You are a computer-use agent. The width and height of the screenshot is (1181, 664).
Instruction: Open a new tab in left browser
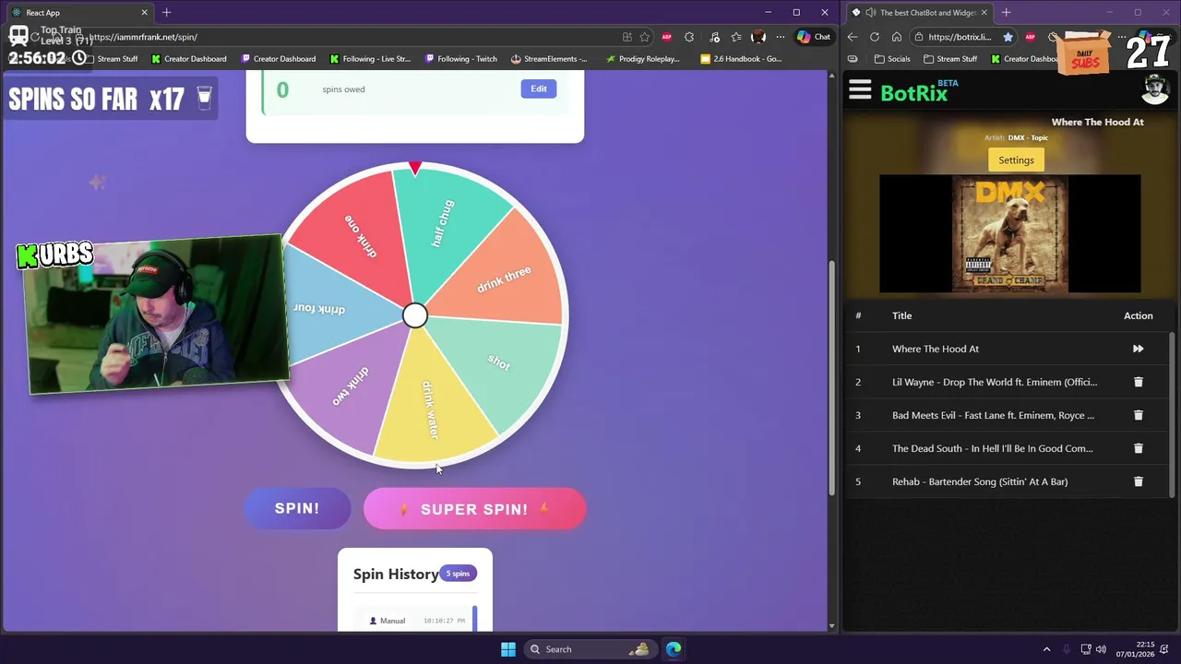167,13
